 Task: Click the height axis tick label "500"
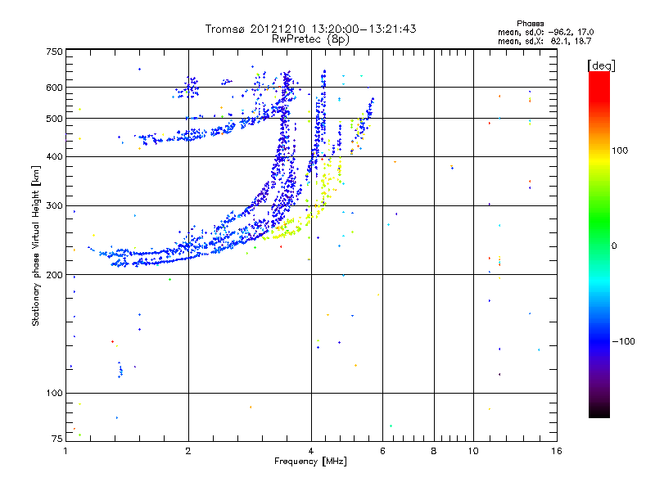[54, 119]
